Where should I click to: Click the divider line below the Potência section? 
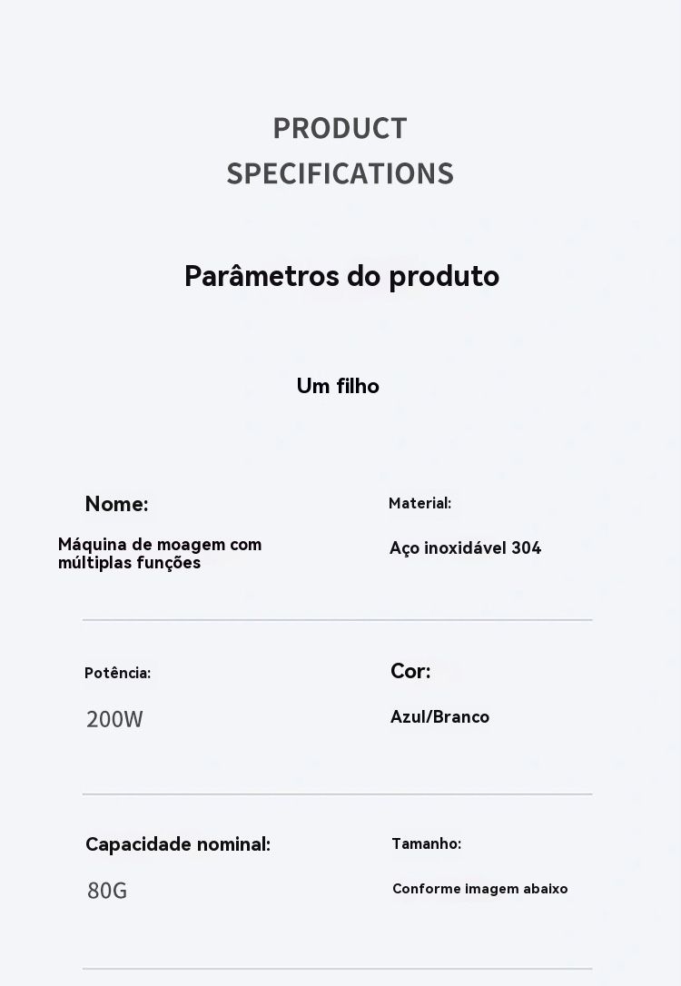point(337,794)
